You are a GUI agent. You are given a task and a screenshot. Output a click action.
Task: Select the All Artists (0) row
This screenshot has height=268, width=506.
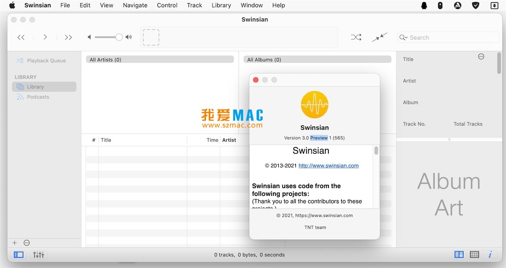[x=160, y=60]
